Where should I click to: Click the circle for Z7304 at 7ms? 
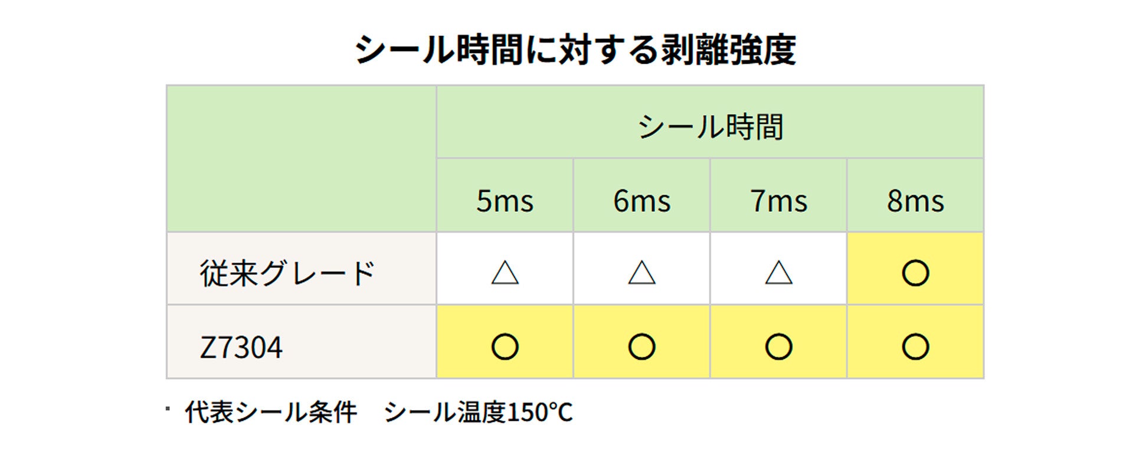tap(779, 346)
